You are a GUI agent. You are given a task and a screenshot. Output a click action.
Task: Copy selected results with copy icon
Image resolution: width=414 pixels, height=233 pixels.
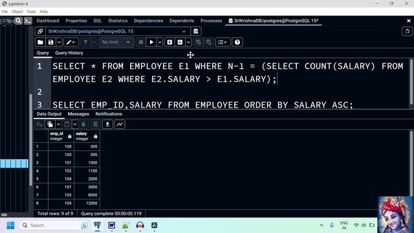[50, 124]
